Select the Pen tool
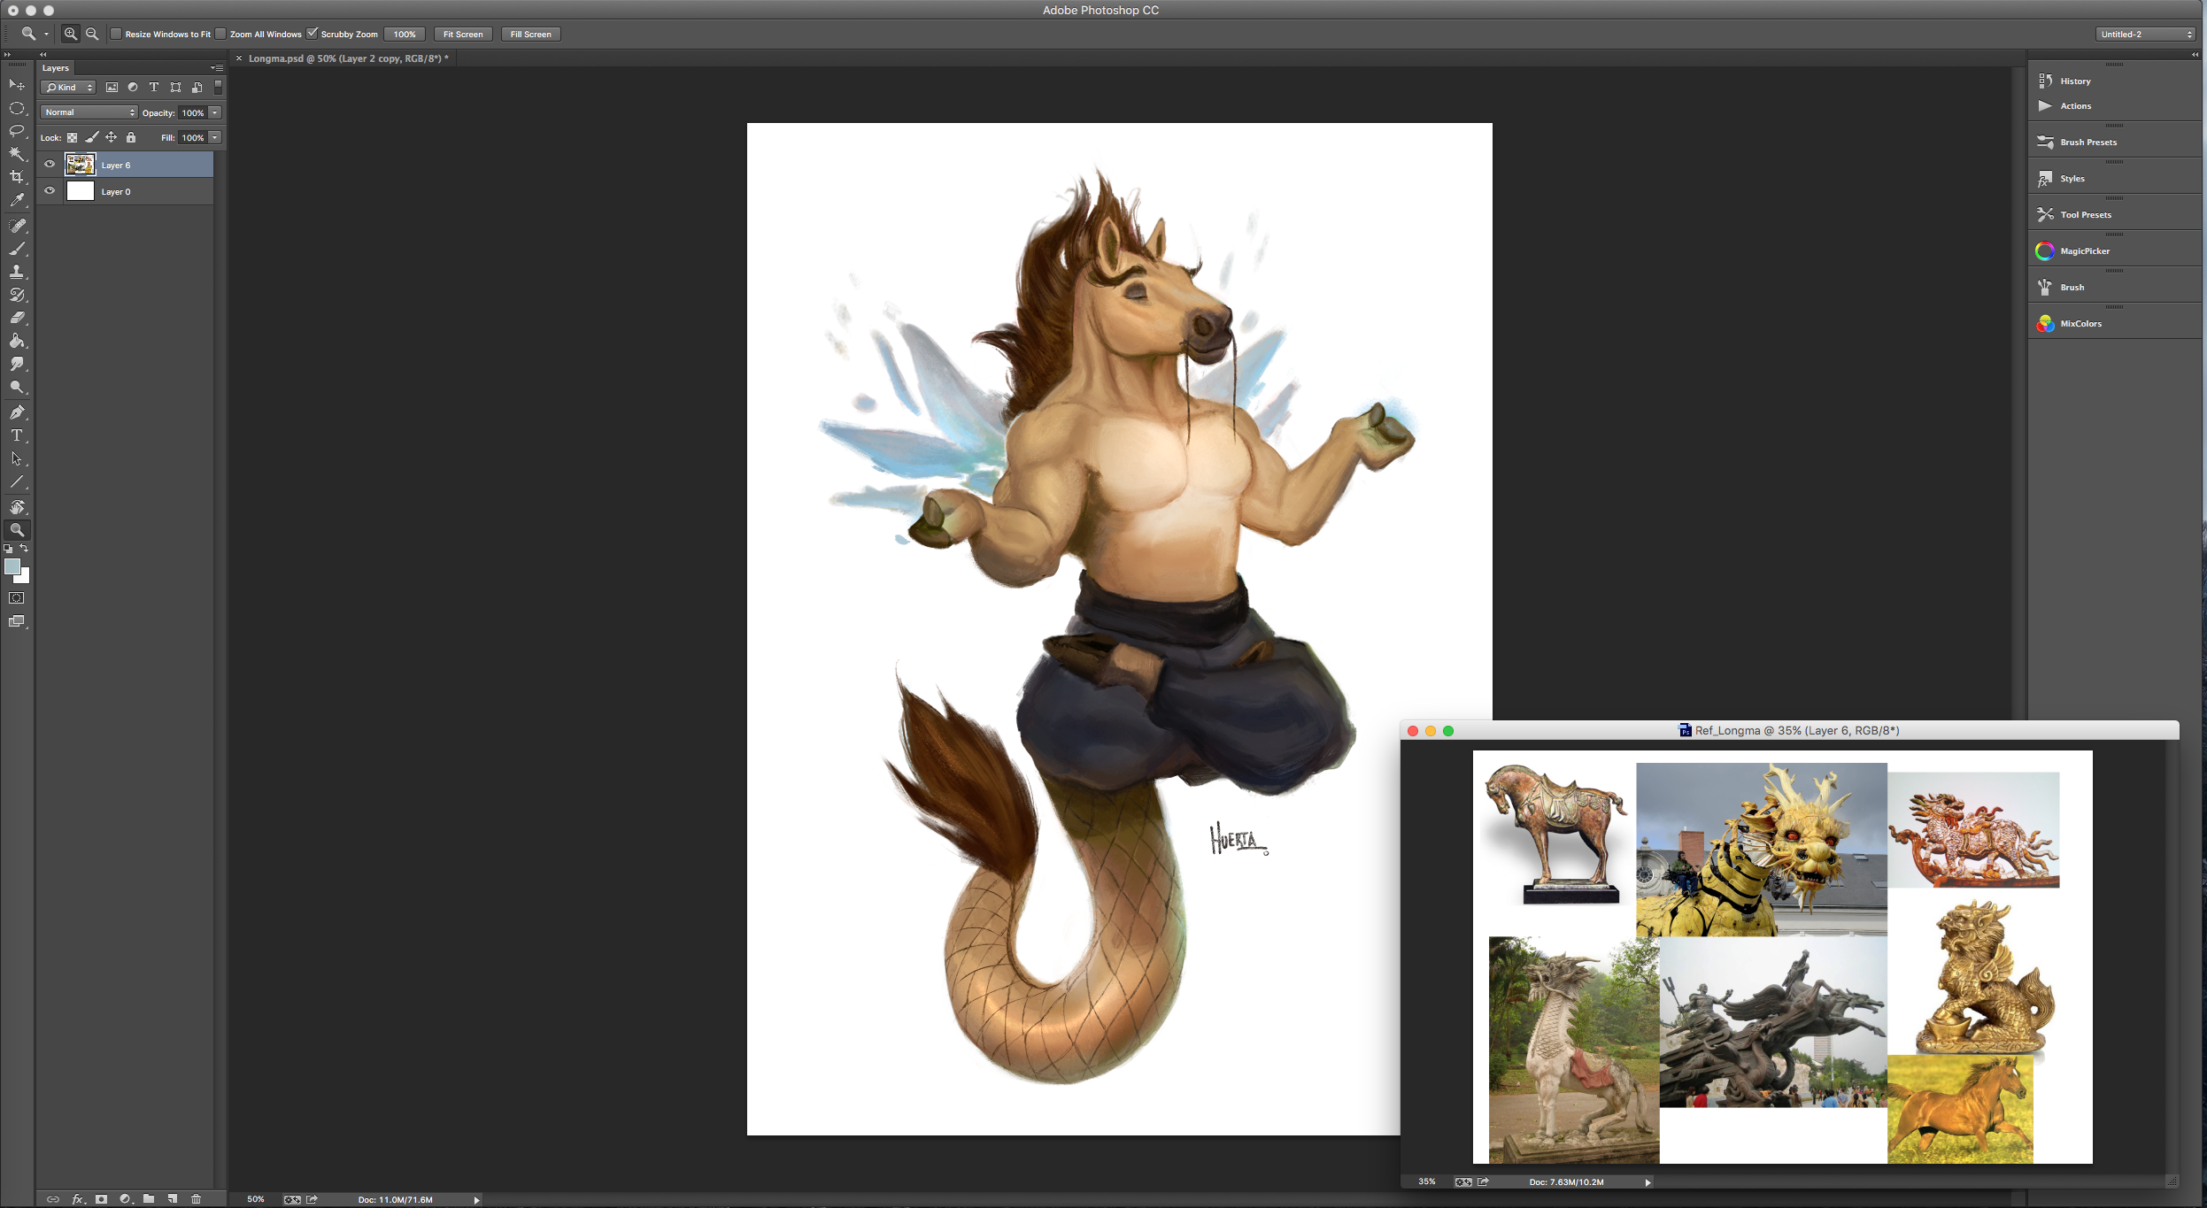2207x1208 pixels. [x=17, y=412]
